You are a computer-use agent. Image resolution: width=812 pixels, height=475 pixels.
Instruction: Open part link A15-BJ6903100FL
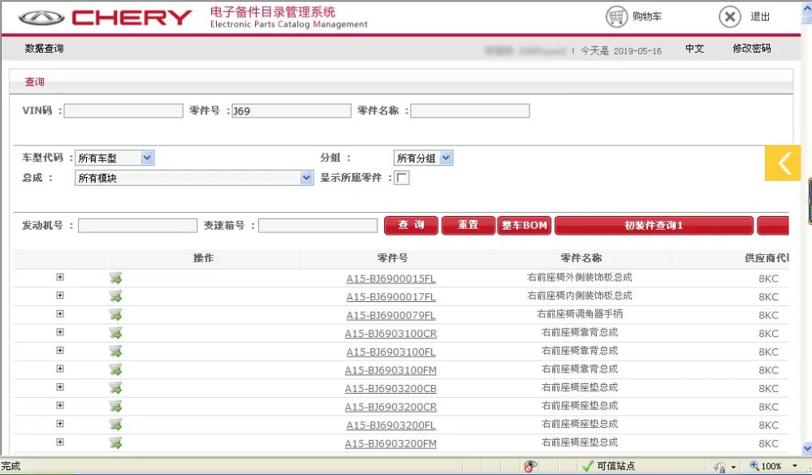[x=391, y=352]
